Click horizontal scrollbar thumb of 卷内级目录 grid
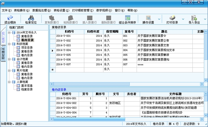Screen dimensions: 208x127 click(x=89, y=119)
